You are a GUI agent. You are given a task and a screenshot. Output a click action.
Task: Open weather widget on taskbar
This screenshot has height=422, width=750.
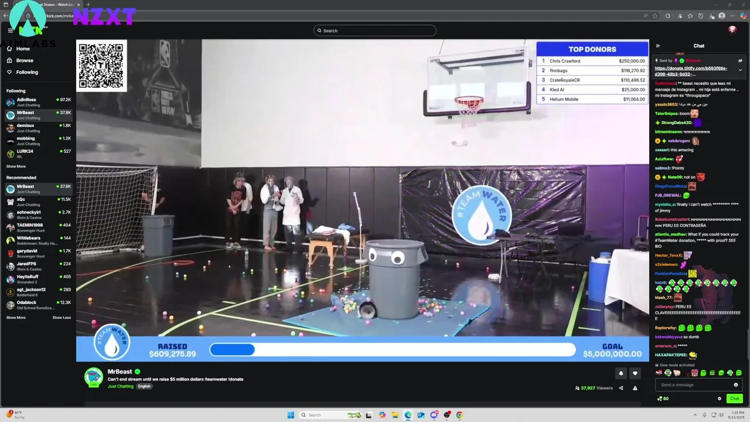coord(16,415)
